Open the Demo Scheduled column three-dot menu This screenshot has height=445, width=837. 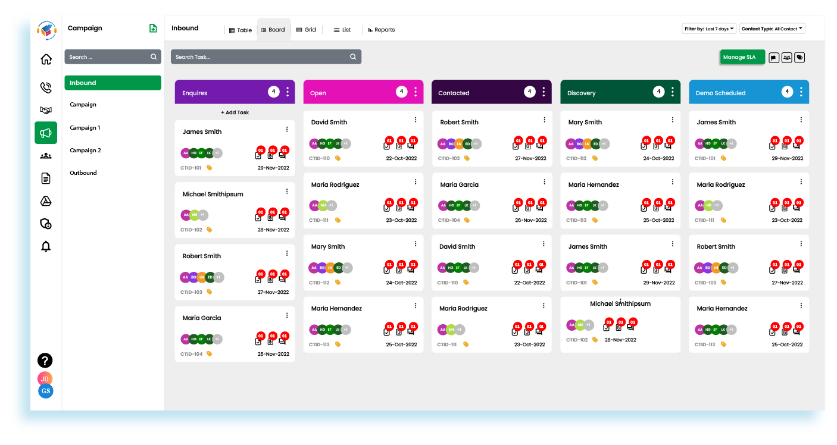pyautogui.click(x=801, y=92)
